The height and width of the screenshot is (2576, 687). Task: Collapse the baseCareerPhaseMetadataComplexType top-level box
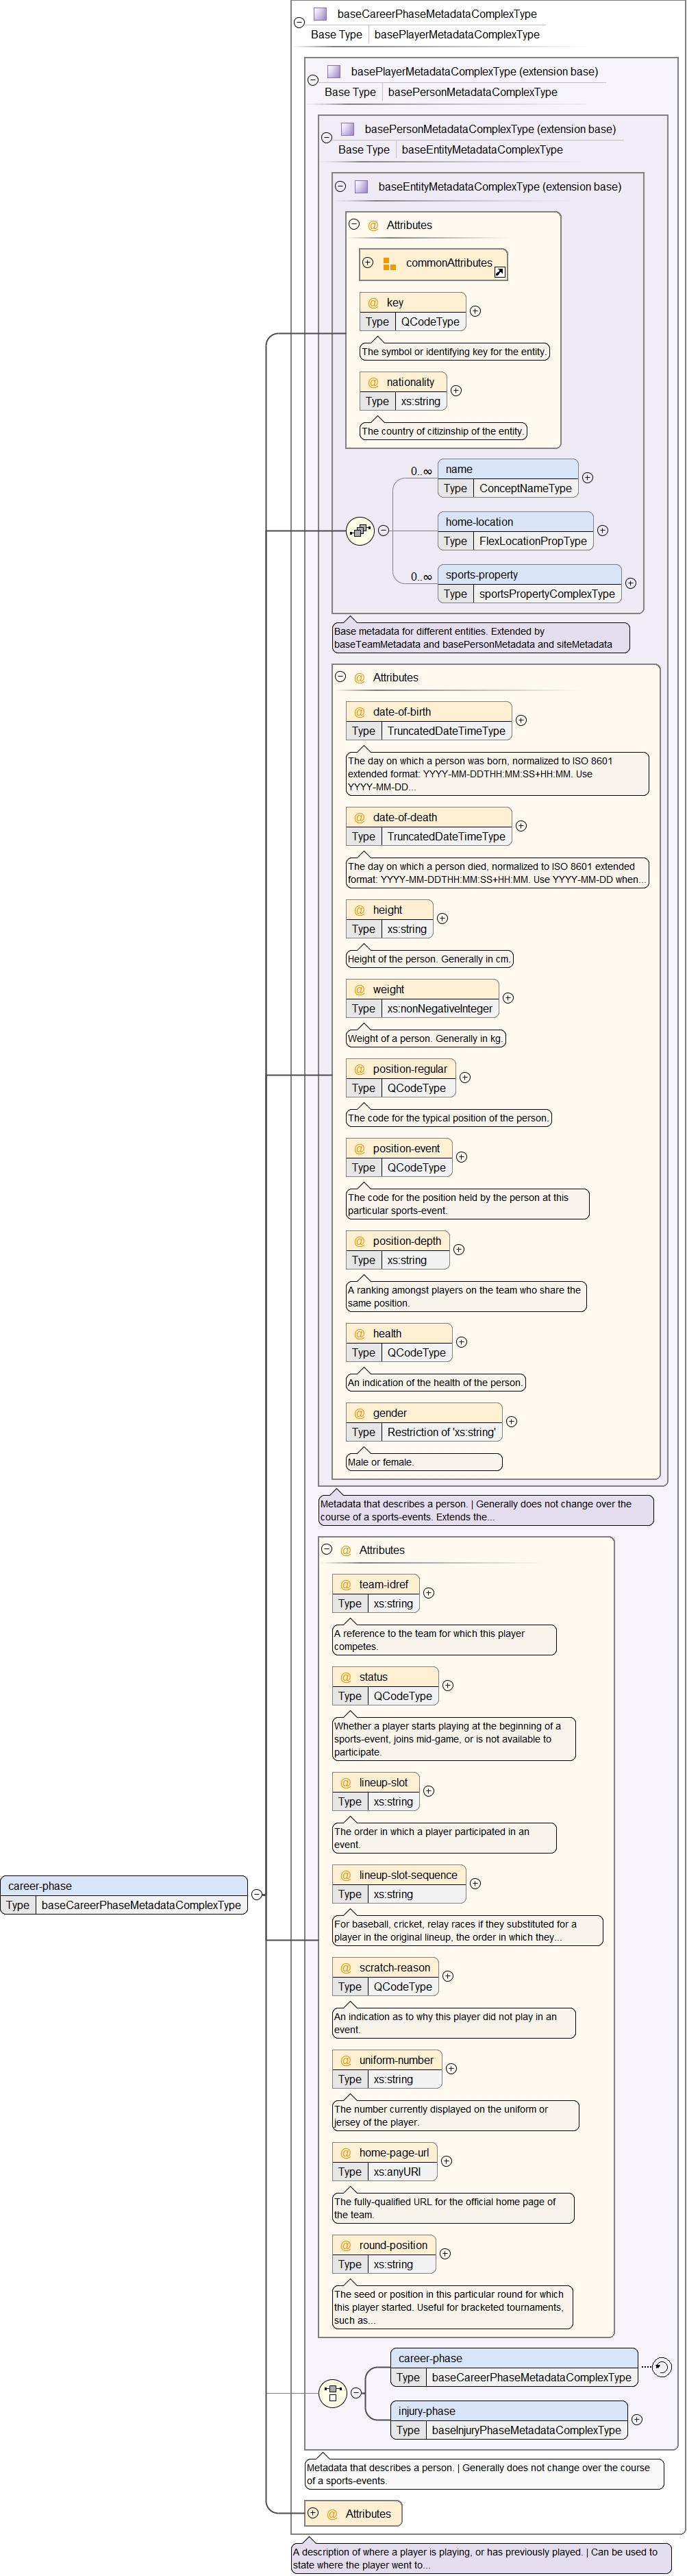click(x=299, y=22)
